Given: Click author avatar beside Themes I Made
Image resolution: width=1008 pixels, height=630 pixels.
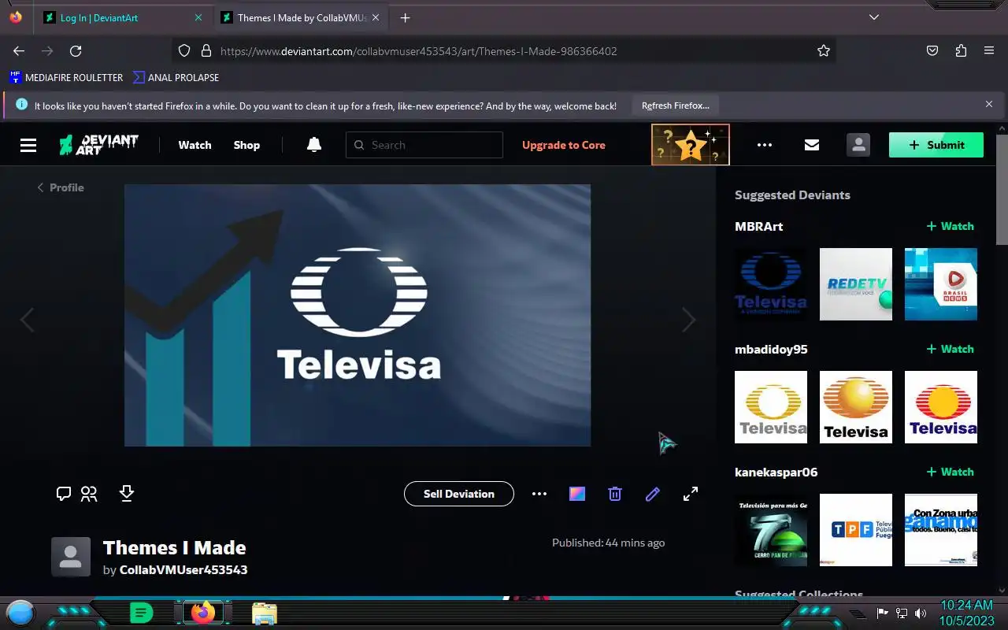Looking at the screenshot, I should pos(71,558).
